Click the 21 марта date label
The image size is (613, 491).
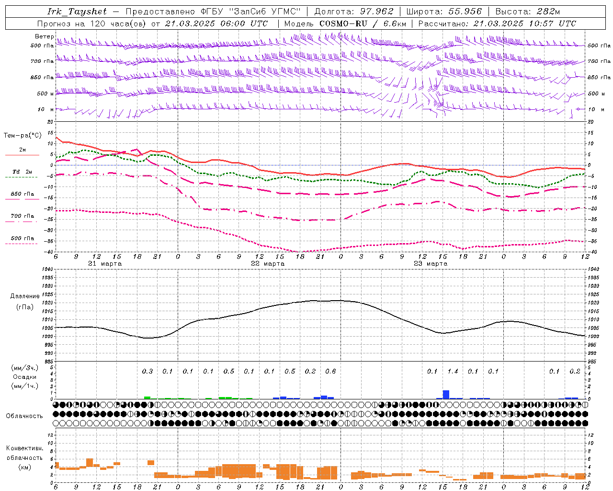[105, 263]
